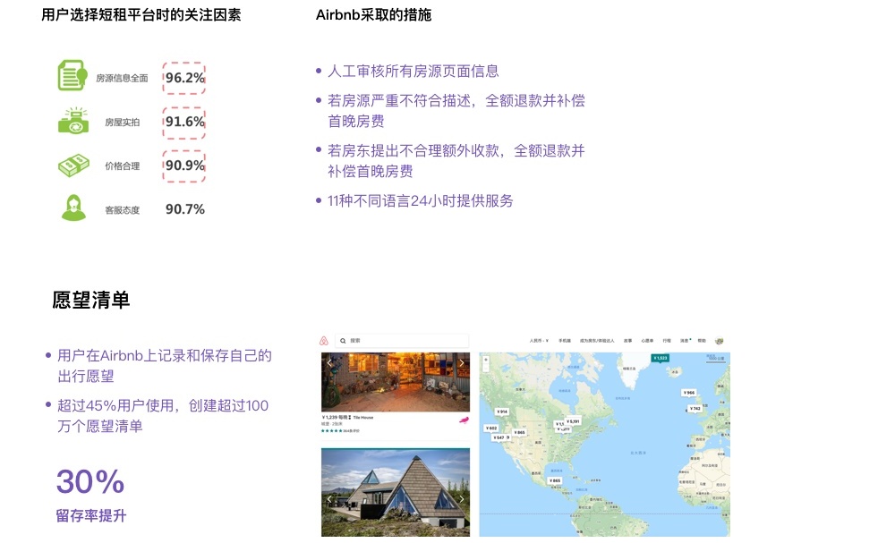Open 消息 messages with the notification dot
The image size is (895, 543).
[x=685, y=341]
